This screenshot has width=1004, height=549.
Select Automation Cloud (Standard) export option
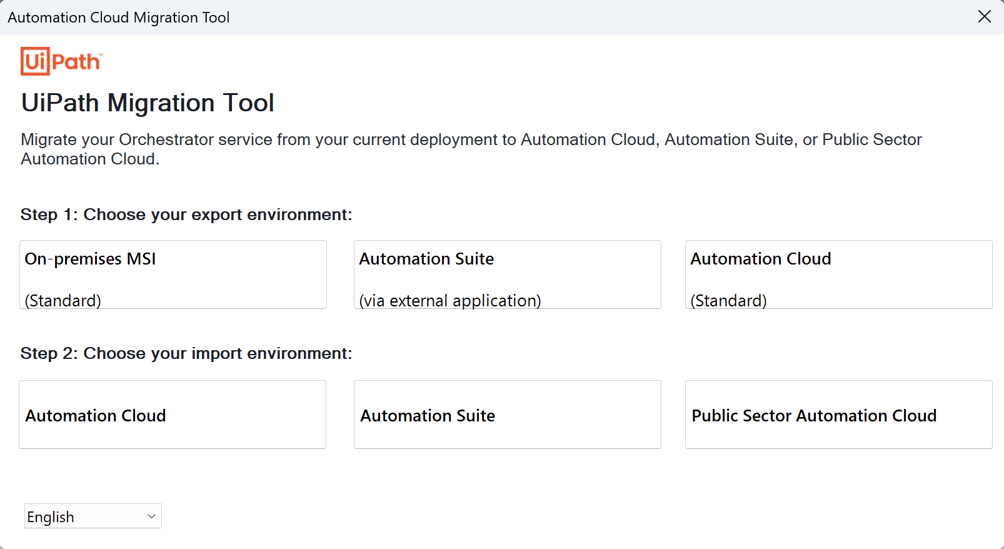pos(839,274)
